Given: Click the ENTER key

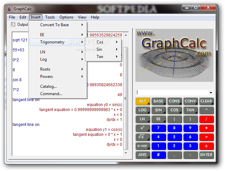Looking at the screenshot, I should [x=206, y=155].
